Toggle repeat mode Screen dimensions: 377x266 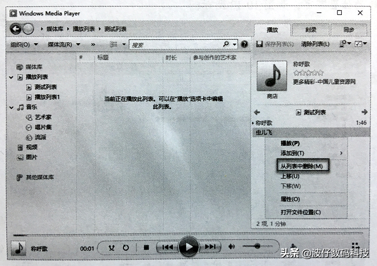126,248
